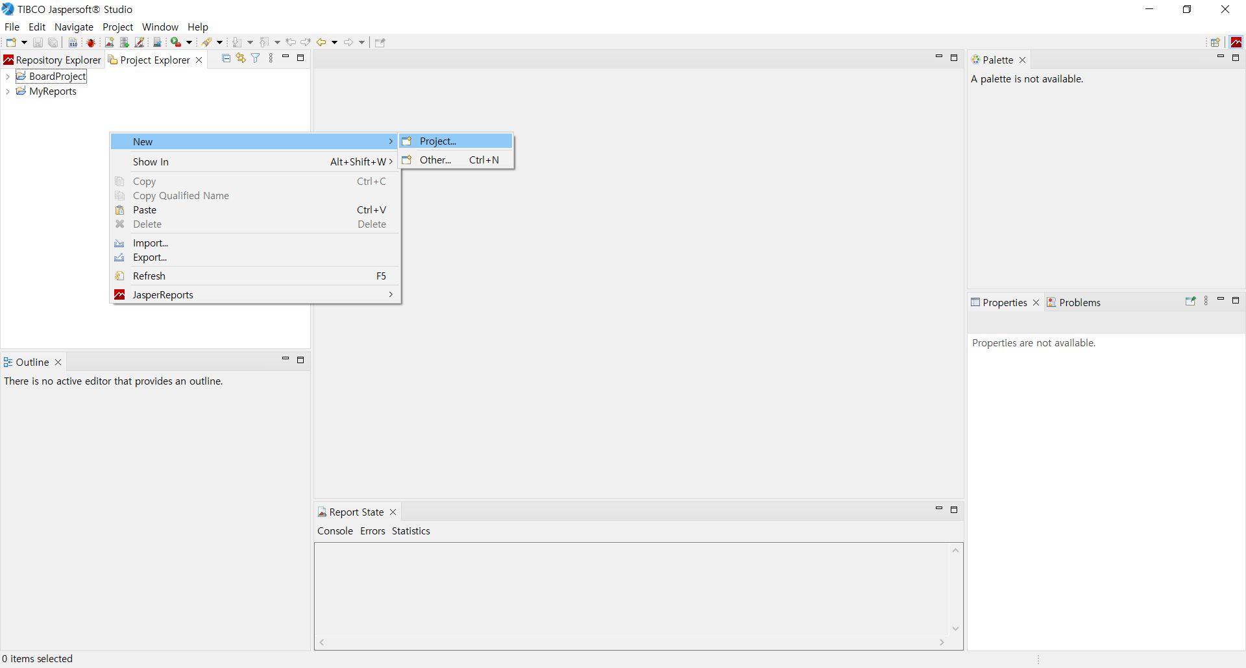1246x668 pixels.
Task: Open the Properties view menu dots
Action: tap(1206, 301)
